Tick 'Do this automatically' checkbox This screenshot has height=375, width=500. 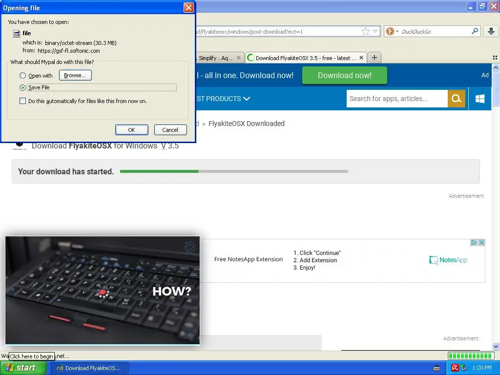pos(22,101)
